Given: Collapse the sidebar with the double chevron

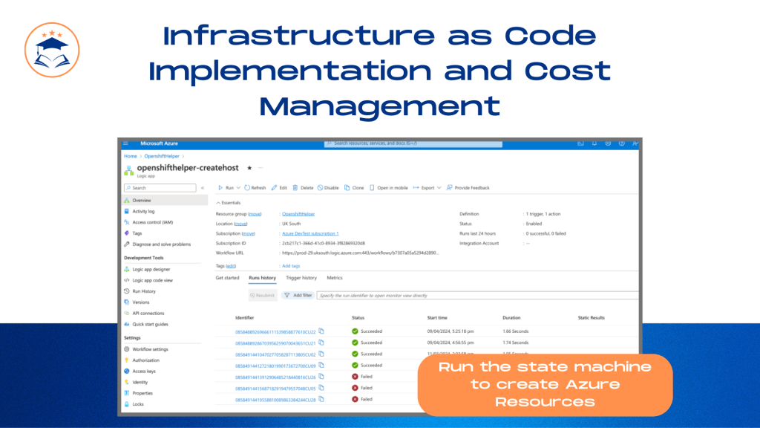Looking at the screenshot, I should 203,188.
